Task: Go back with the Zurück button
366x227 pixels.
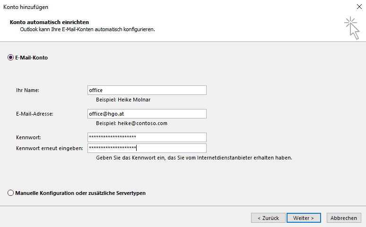Action: [x=268, y=218]
